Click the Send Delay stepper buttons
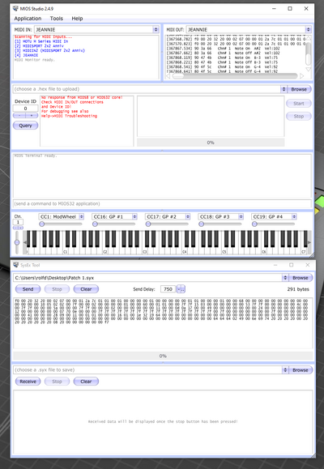This screenshot has height=469, width=324. (x=181, y=289)
